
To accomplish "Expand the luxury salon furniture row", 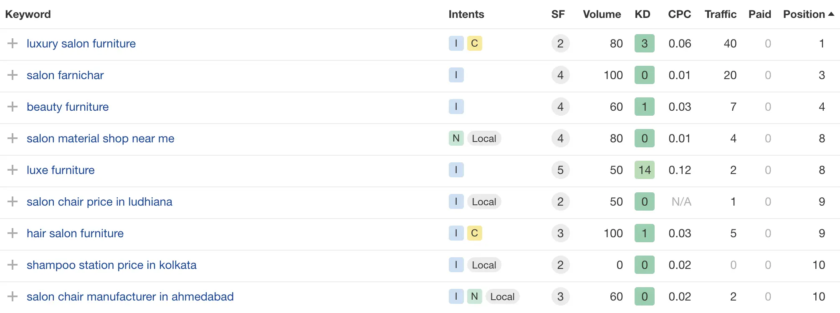I will pyautogui.click(x=13, y=43).
